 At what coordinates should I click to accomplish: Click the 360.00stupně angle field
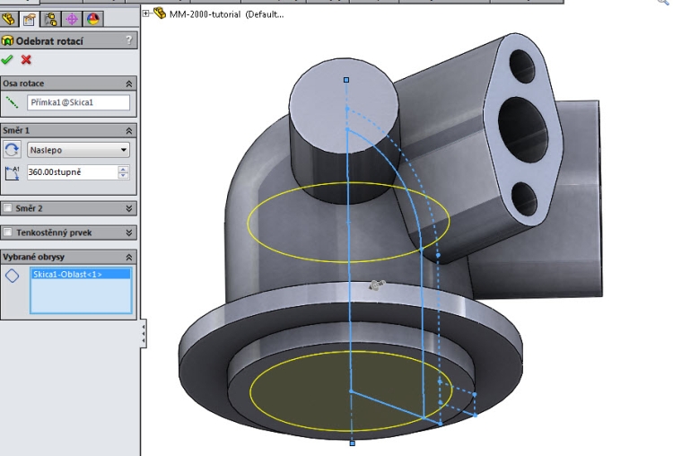[72, 172]
